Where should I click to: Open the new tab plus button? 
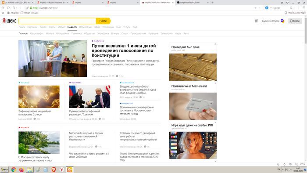(x=212, y=3)
